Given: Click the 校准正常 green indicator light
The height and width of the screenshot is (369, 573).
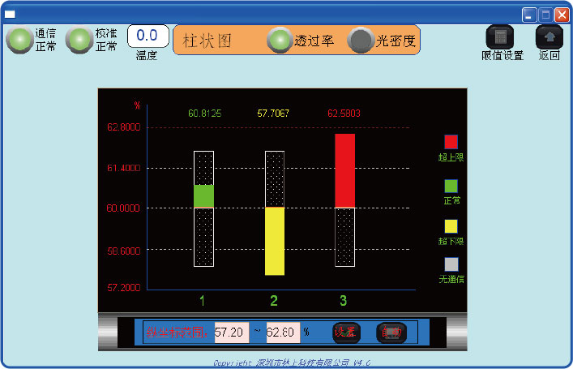Looking at the screenshot, I should tap(79, 40).
